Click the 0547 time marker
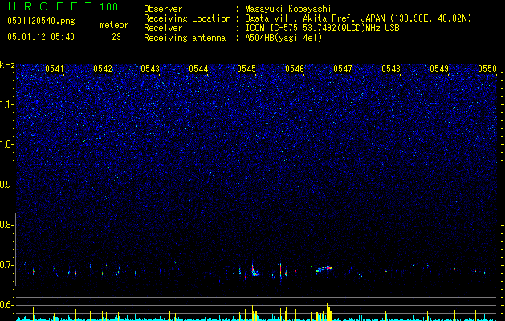505x321 pixels. (x=343, y=69)
